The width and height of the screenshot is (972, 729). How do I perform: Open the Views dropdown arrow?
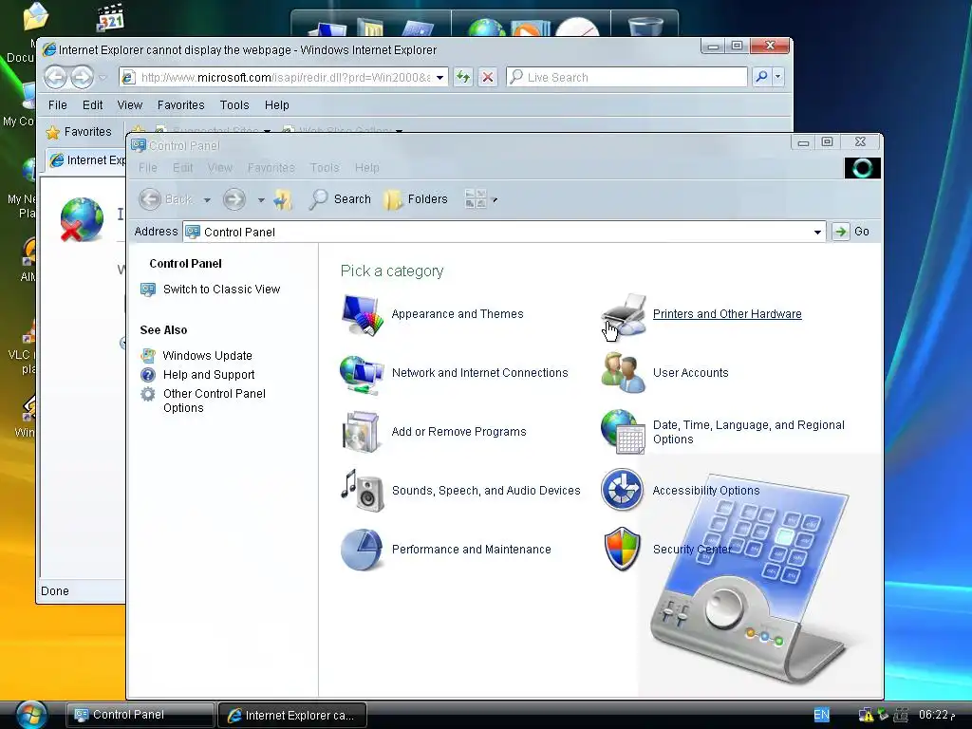495,200
